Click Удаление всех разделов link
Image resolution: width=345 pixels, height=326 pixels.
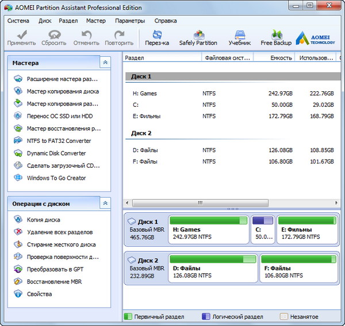tap(59, 232)
